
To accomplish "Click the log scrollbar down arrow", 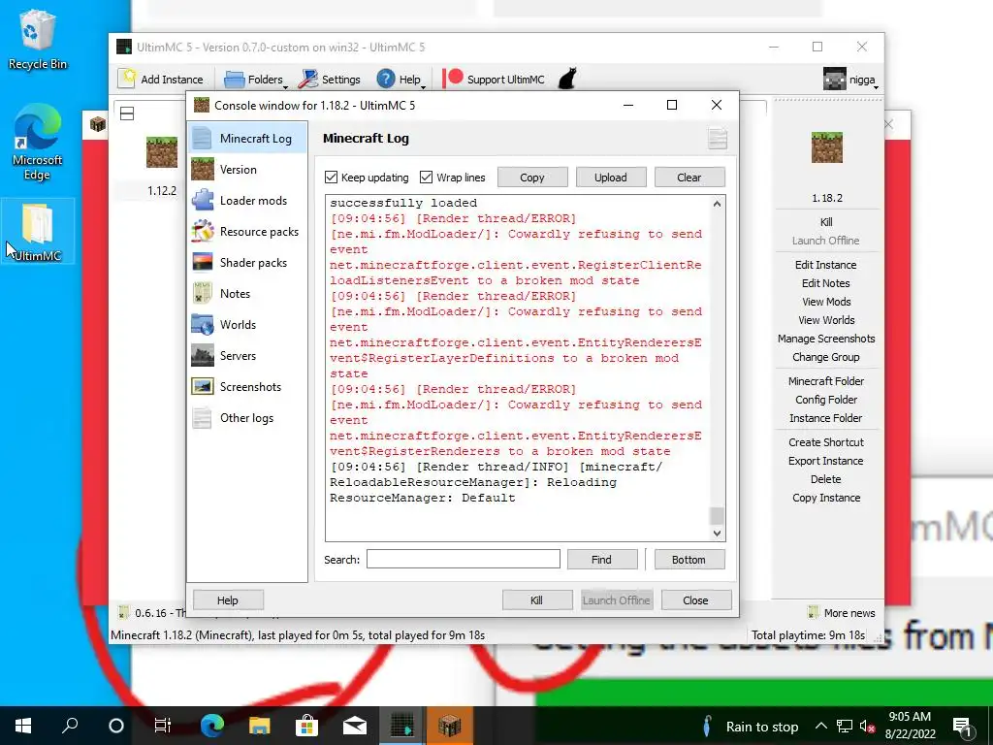I will click(717, 534).
